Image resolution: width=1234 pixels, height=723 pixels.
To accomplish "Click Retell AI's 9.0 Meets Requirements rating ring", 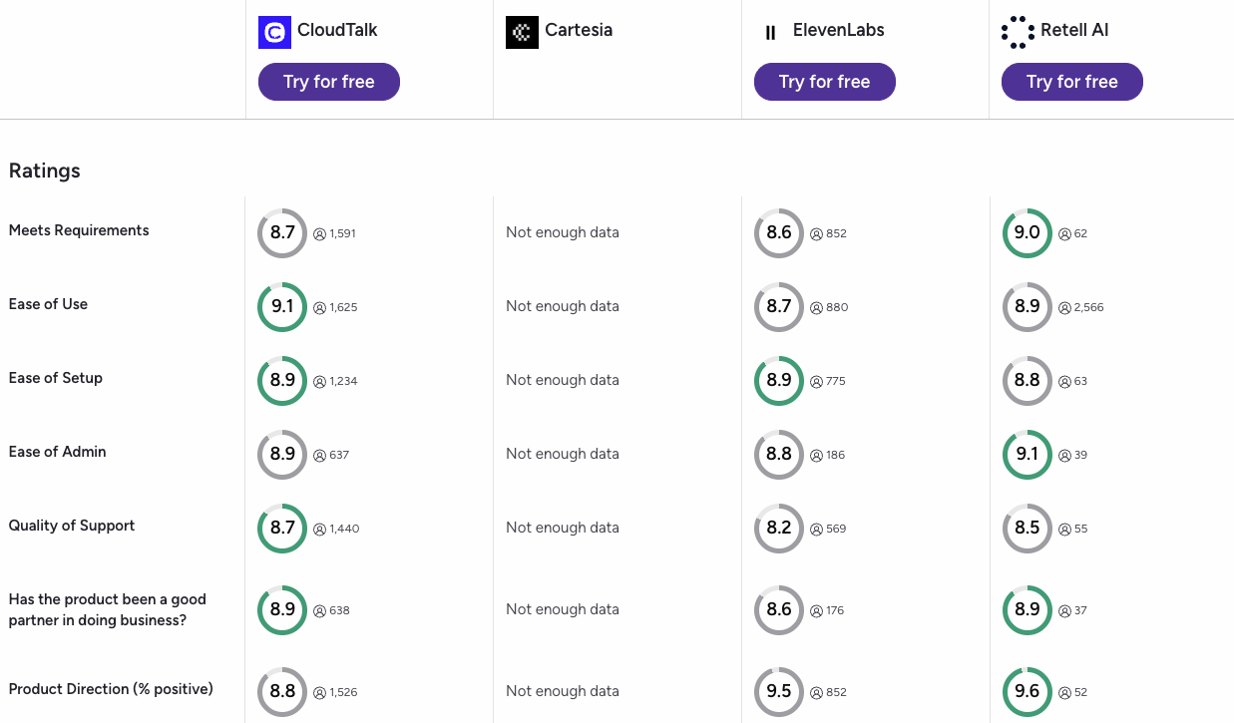I will (1028, 233).
